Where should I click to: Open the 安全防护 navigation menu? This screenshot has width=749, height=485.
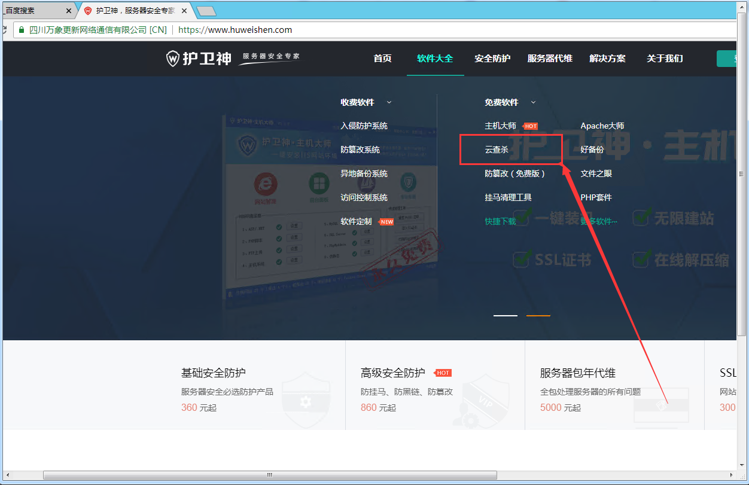click(x=492, y=59)
